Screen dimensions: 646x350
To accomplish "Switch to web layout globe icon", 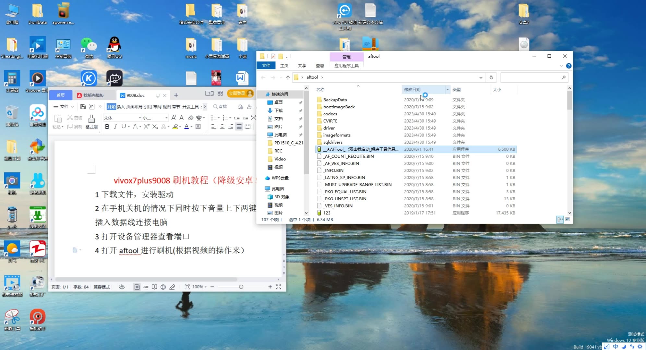I will [163, 287].
